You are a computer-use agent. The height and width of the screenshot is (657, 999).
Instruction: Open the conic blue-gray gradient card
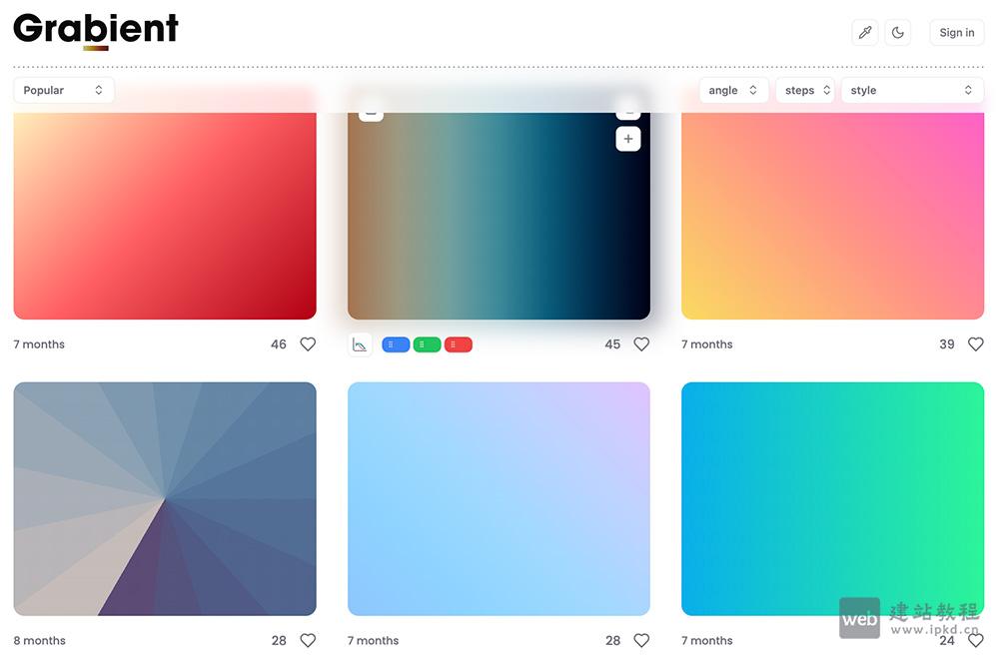click(165, 498)
